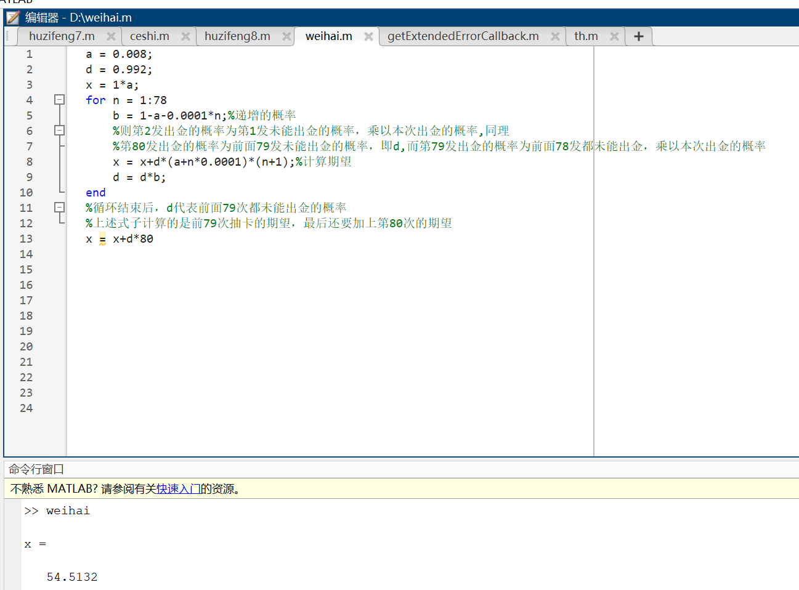Click line number 4 in the gutter
This screenshot has height=590, width=799.
(29, 100)
